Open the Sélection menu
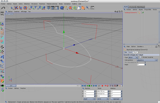 coord(27,4)
